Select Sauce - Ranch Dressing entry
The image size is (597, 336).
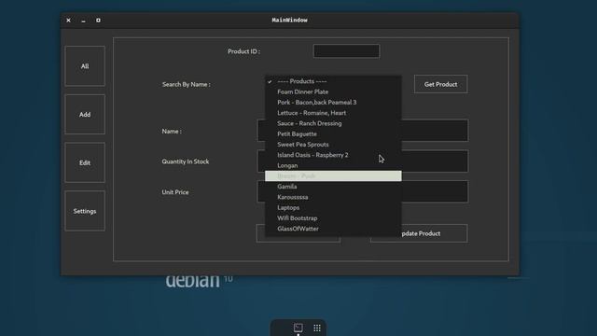point(333,123)
